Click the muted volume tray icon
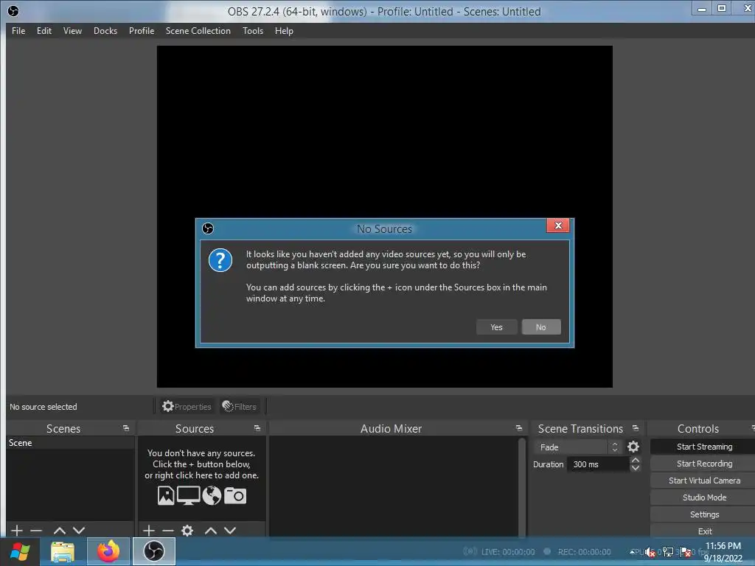Viewport: 755px width, 566px height. 650,552
